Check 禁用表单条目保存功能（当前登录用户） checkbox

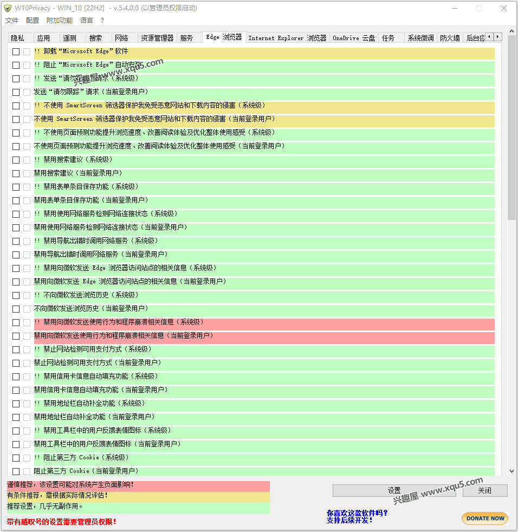pyautogui.click(x=16, y=200)
